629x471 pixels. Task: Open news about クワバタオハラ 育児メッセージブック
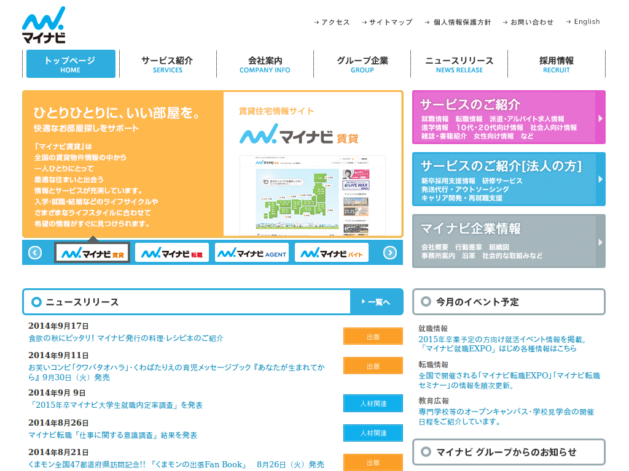coord(176,372)
